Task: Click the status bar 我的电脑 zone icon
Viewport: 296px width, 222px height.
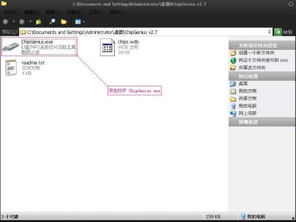Action: point(243,217)
